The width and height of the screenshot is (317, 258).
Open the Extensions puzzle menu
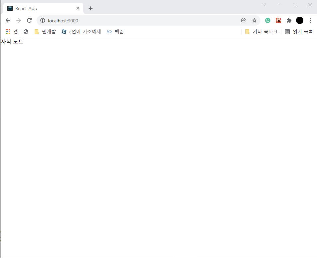(289, 20)
